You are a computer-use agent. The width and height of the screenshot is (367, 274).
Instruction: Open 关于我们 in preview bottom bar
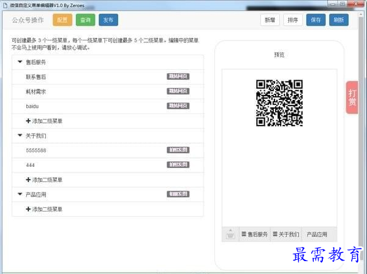(x=286, y=234)
